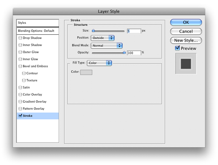
Task: Open the Position dropdown showing Outside
Action: 102,38
